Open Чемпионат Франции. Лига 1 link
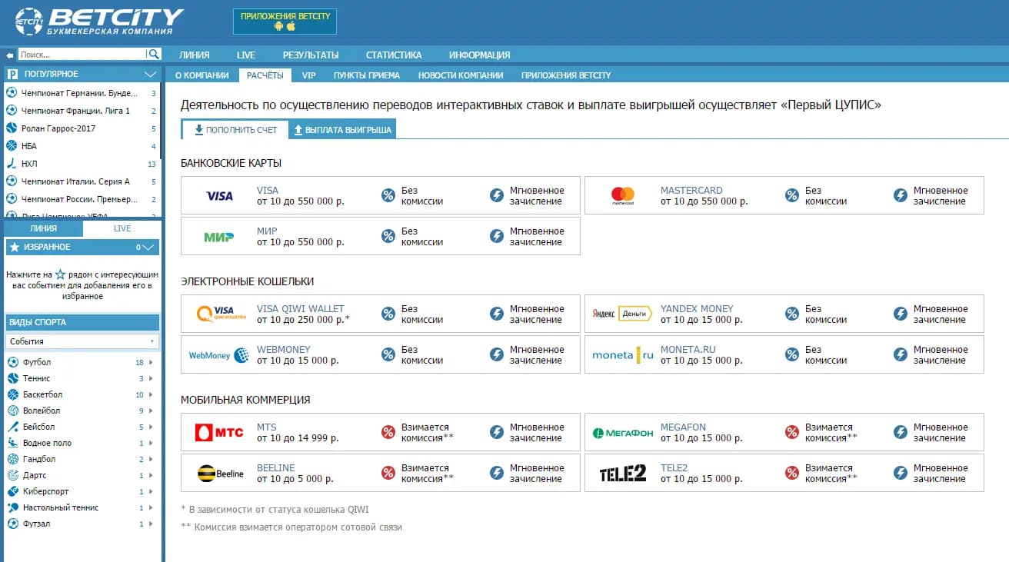The width and height of the screenshot is (1009, 562). 75,111
